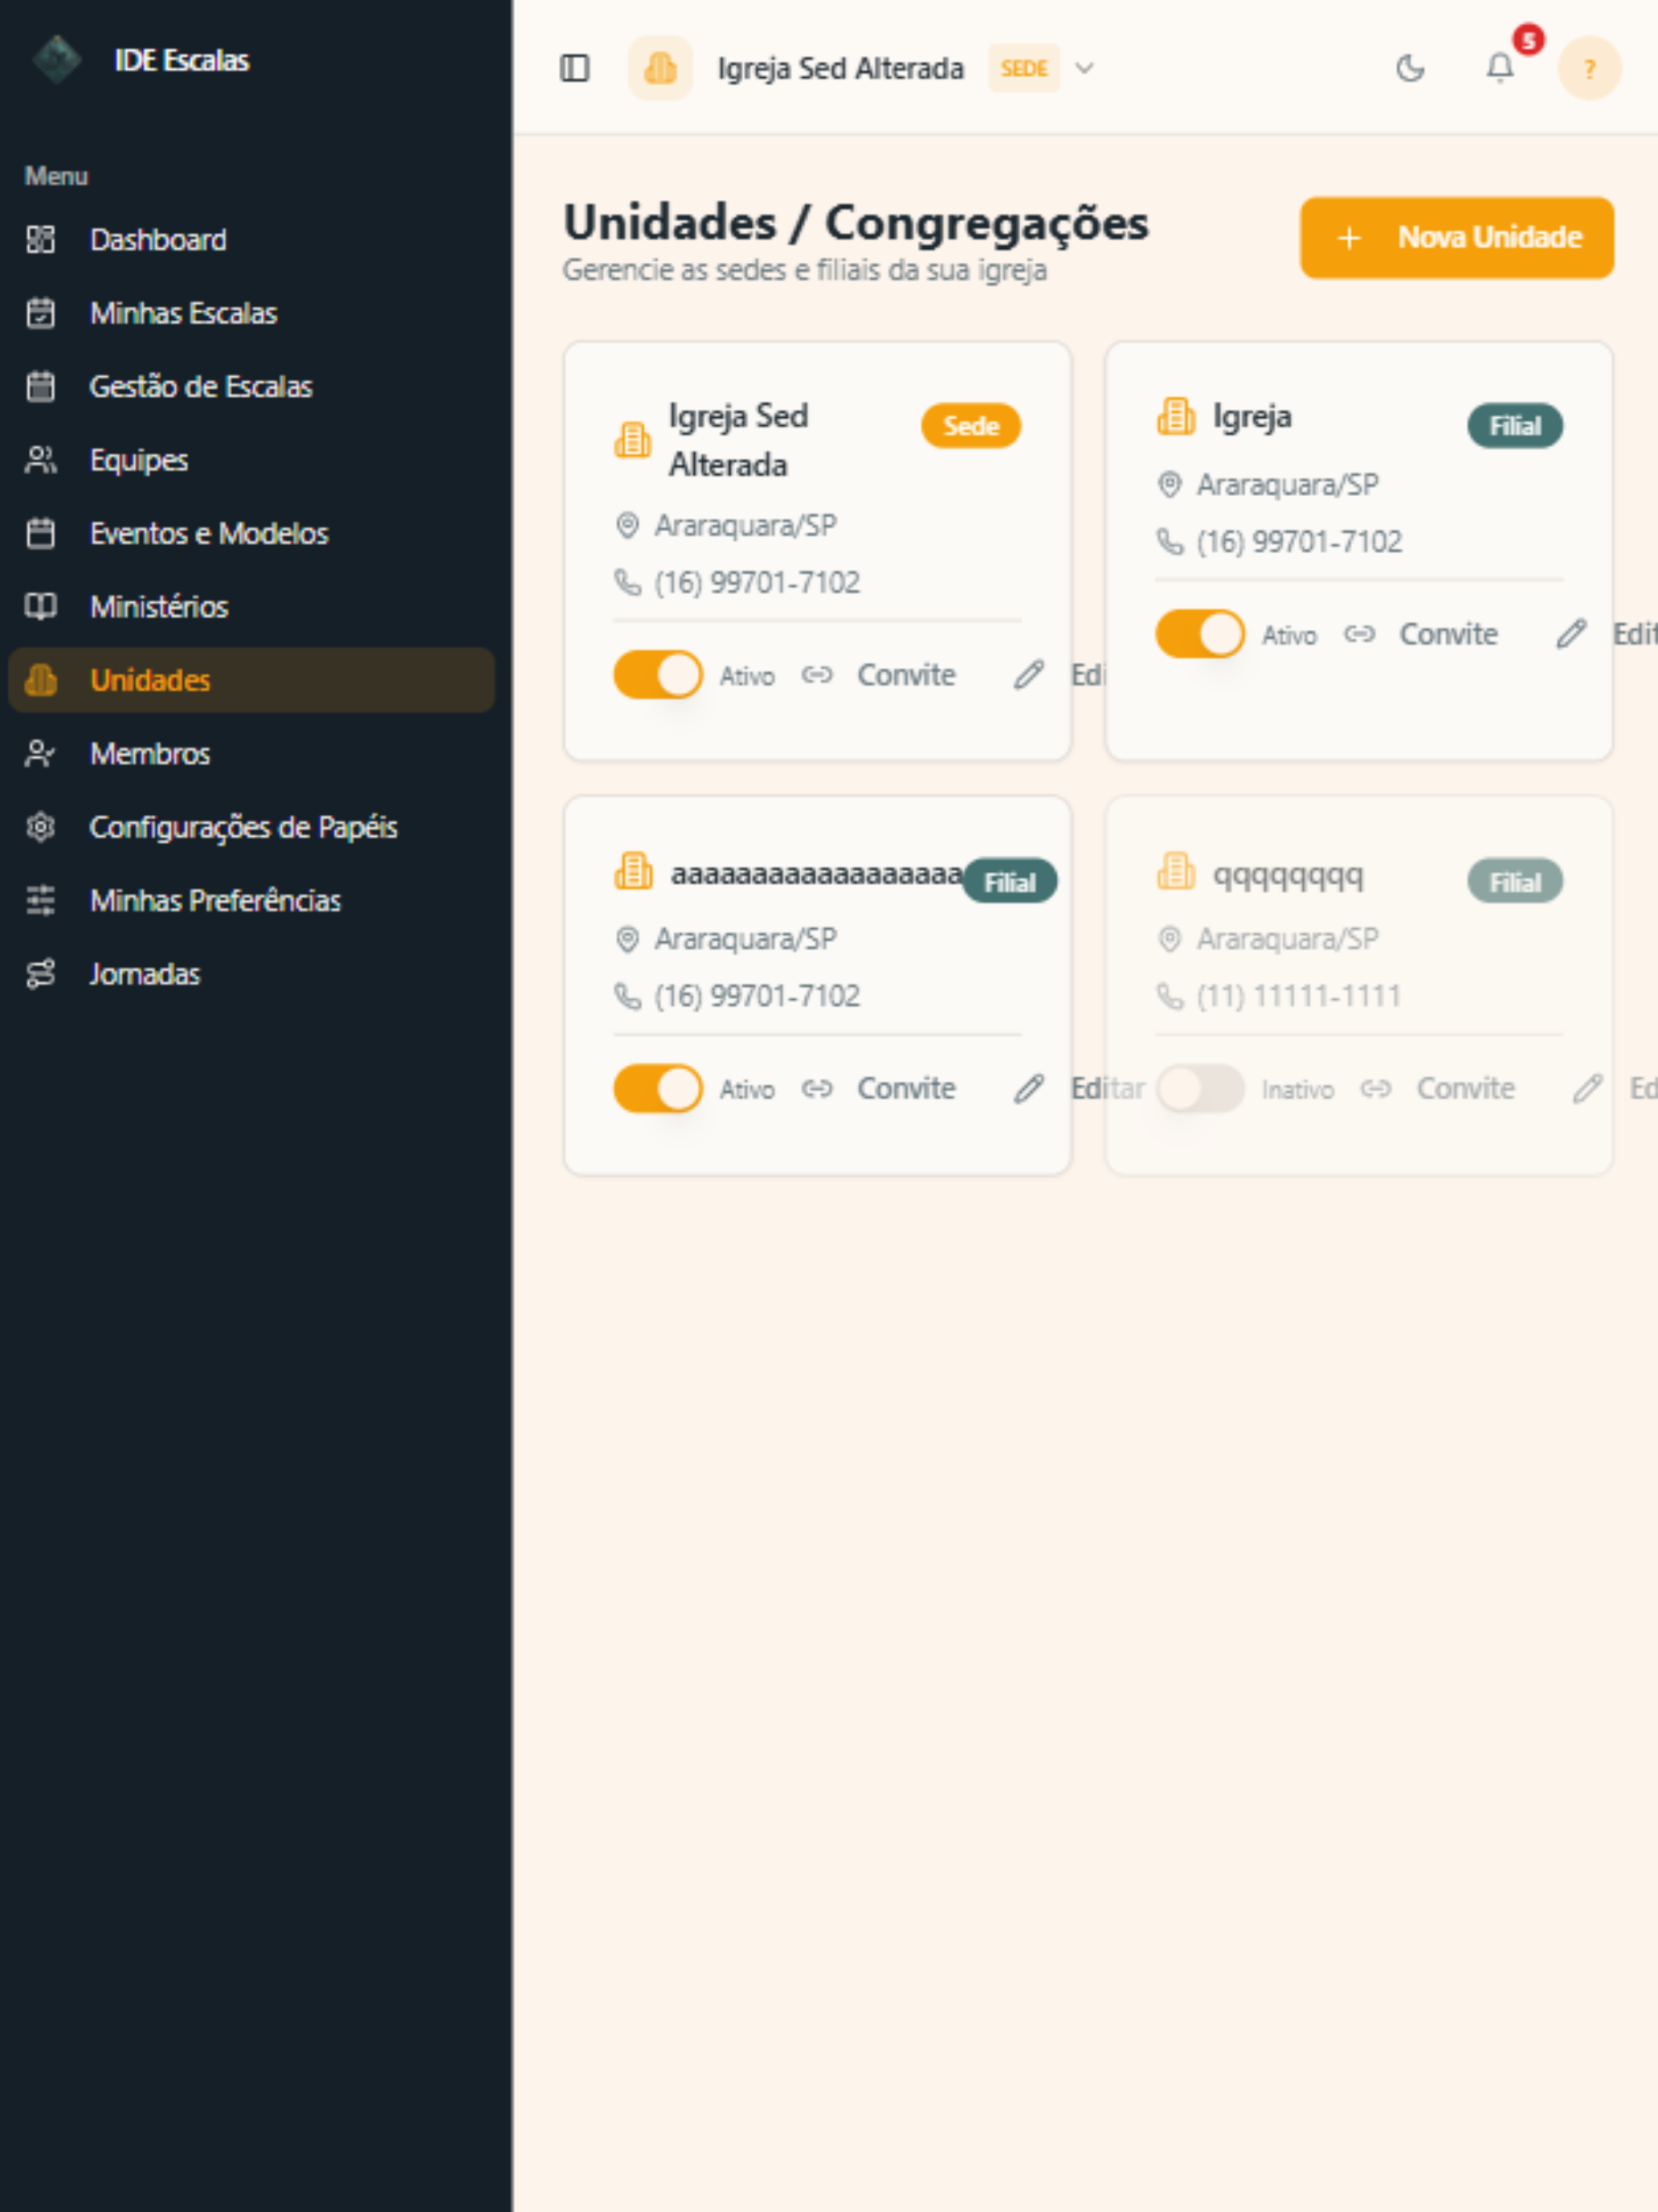Click pencil edit icon on Igreja Sed Alterada card
This screenshot has width=1658, height=2212.
1028,675
